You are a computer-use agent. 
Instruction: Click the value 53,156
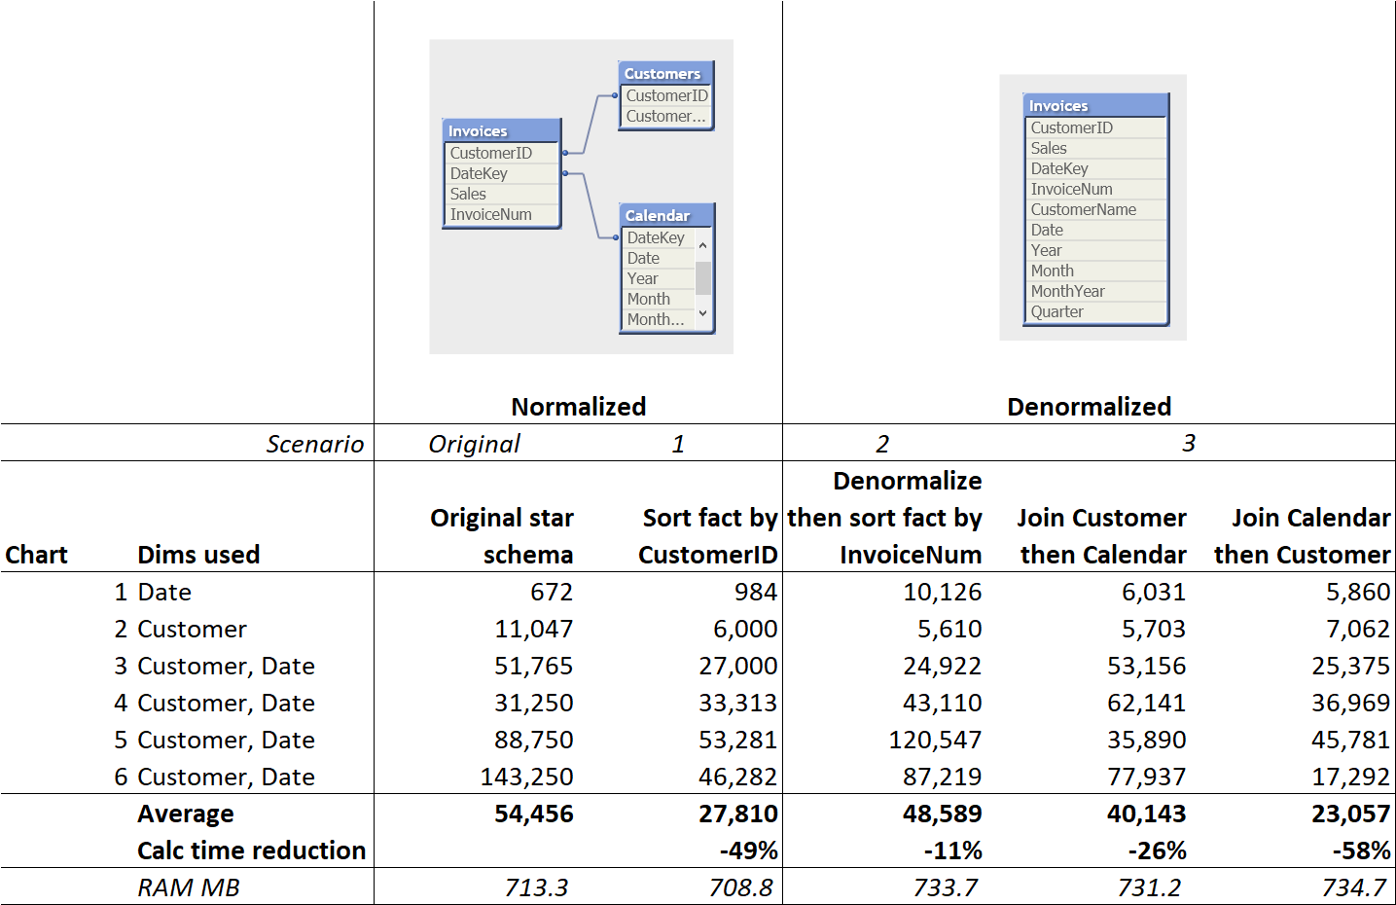[x=1147, y=666]
